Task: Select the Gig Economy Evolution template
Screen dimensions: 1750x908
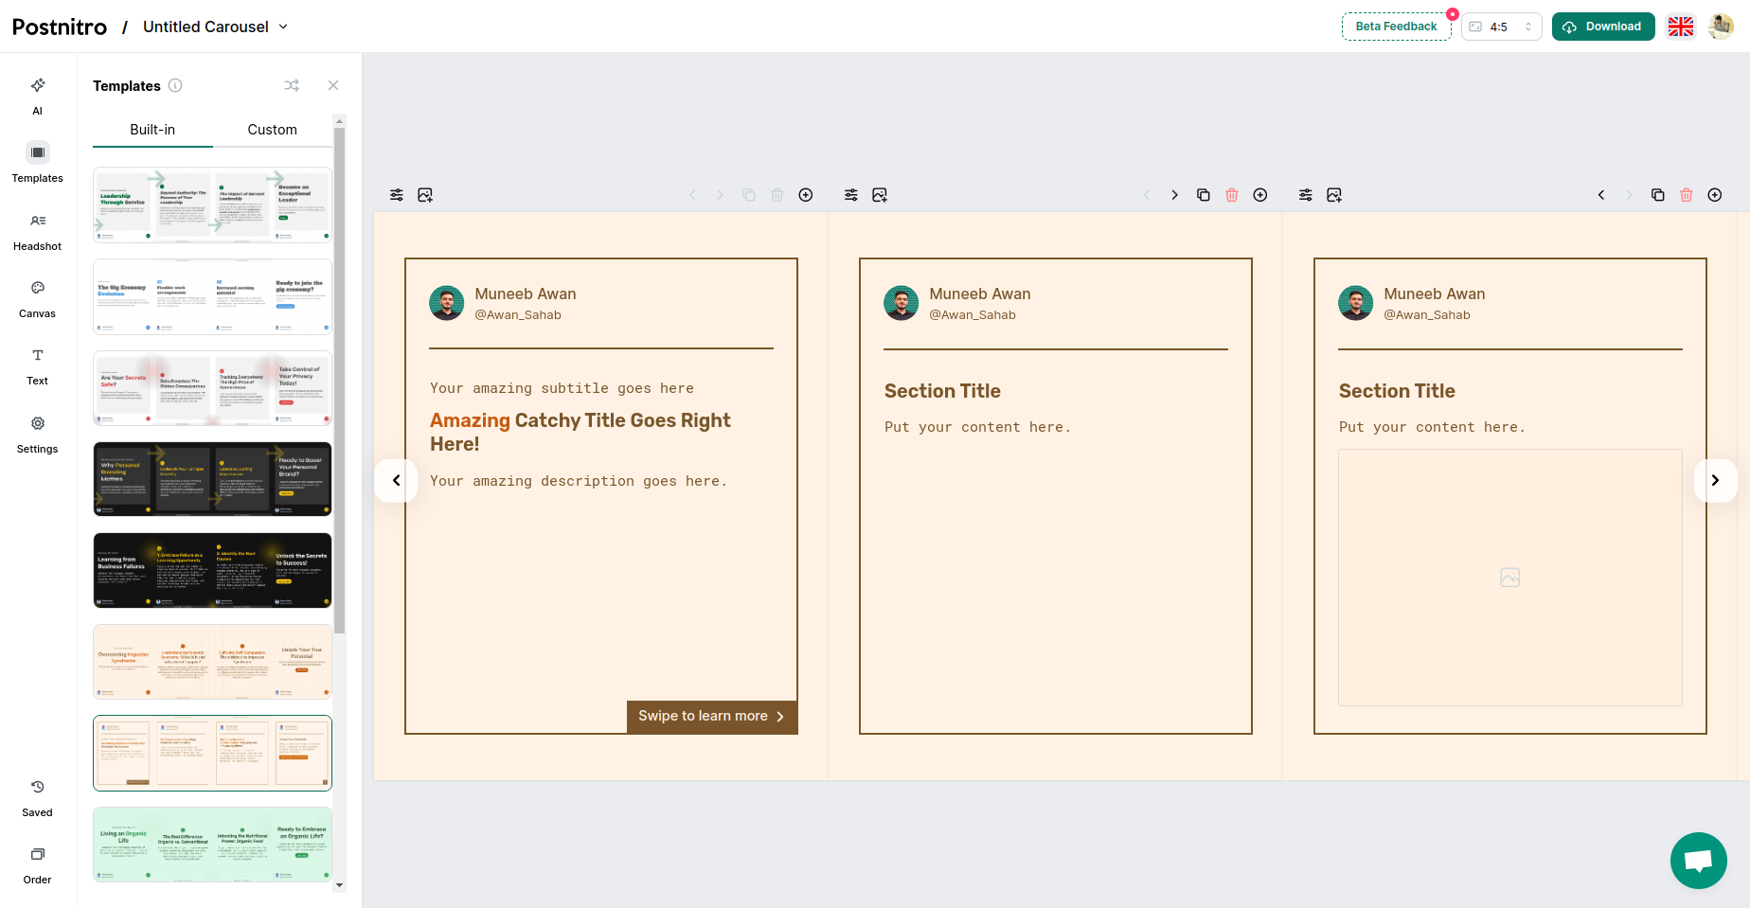Action: (x=212, y=297)
